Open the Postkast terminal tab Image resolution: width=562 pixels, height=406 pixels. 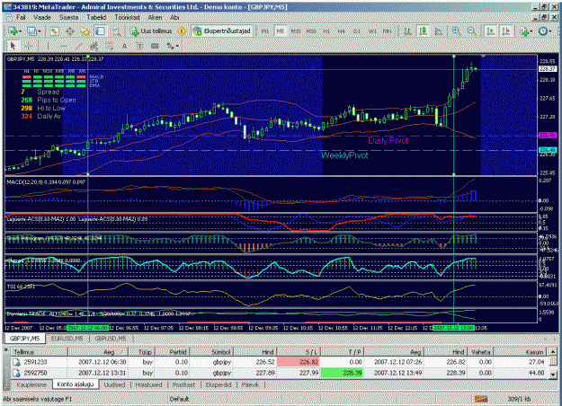pyautogui.click(x=183, y=384)
